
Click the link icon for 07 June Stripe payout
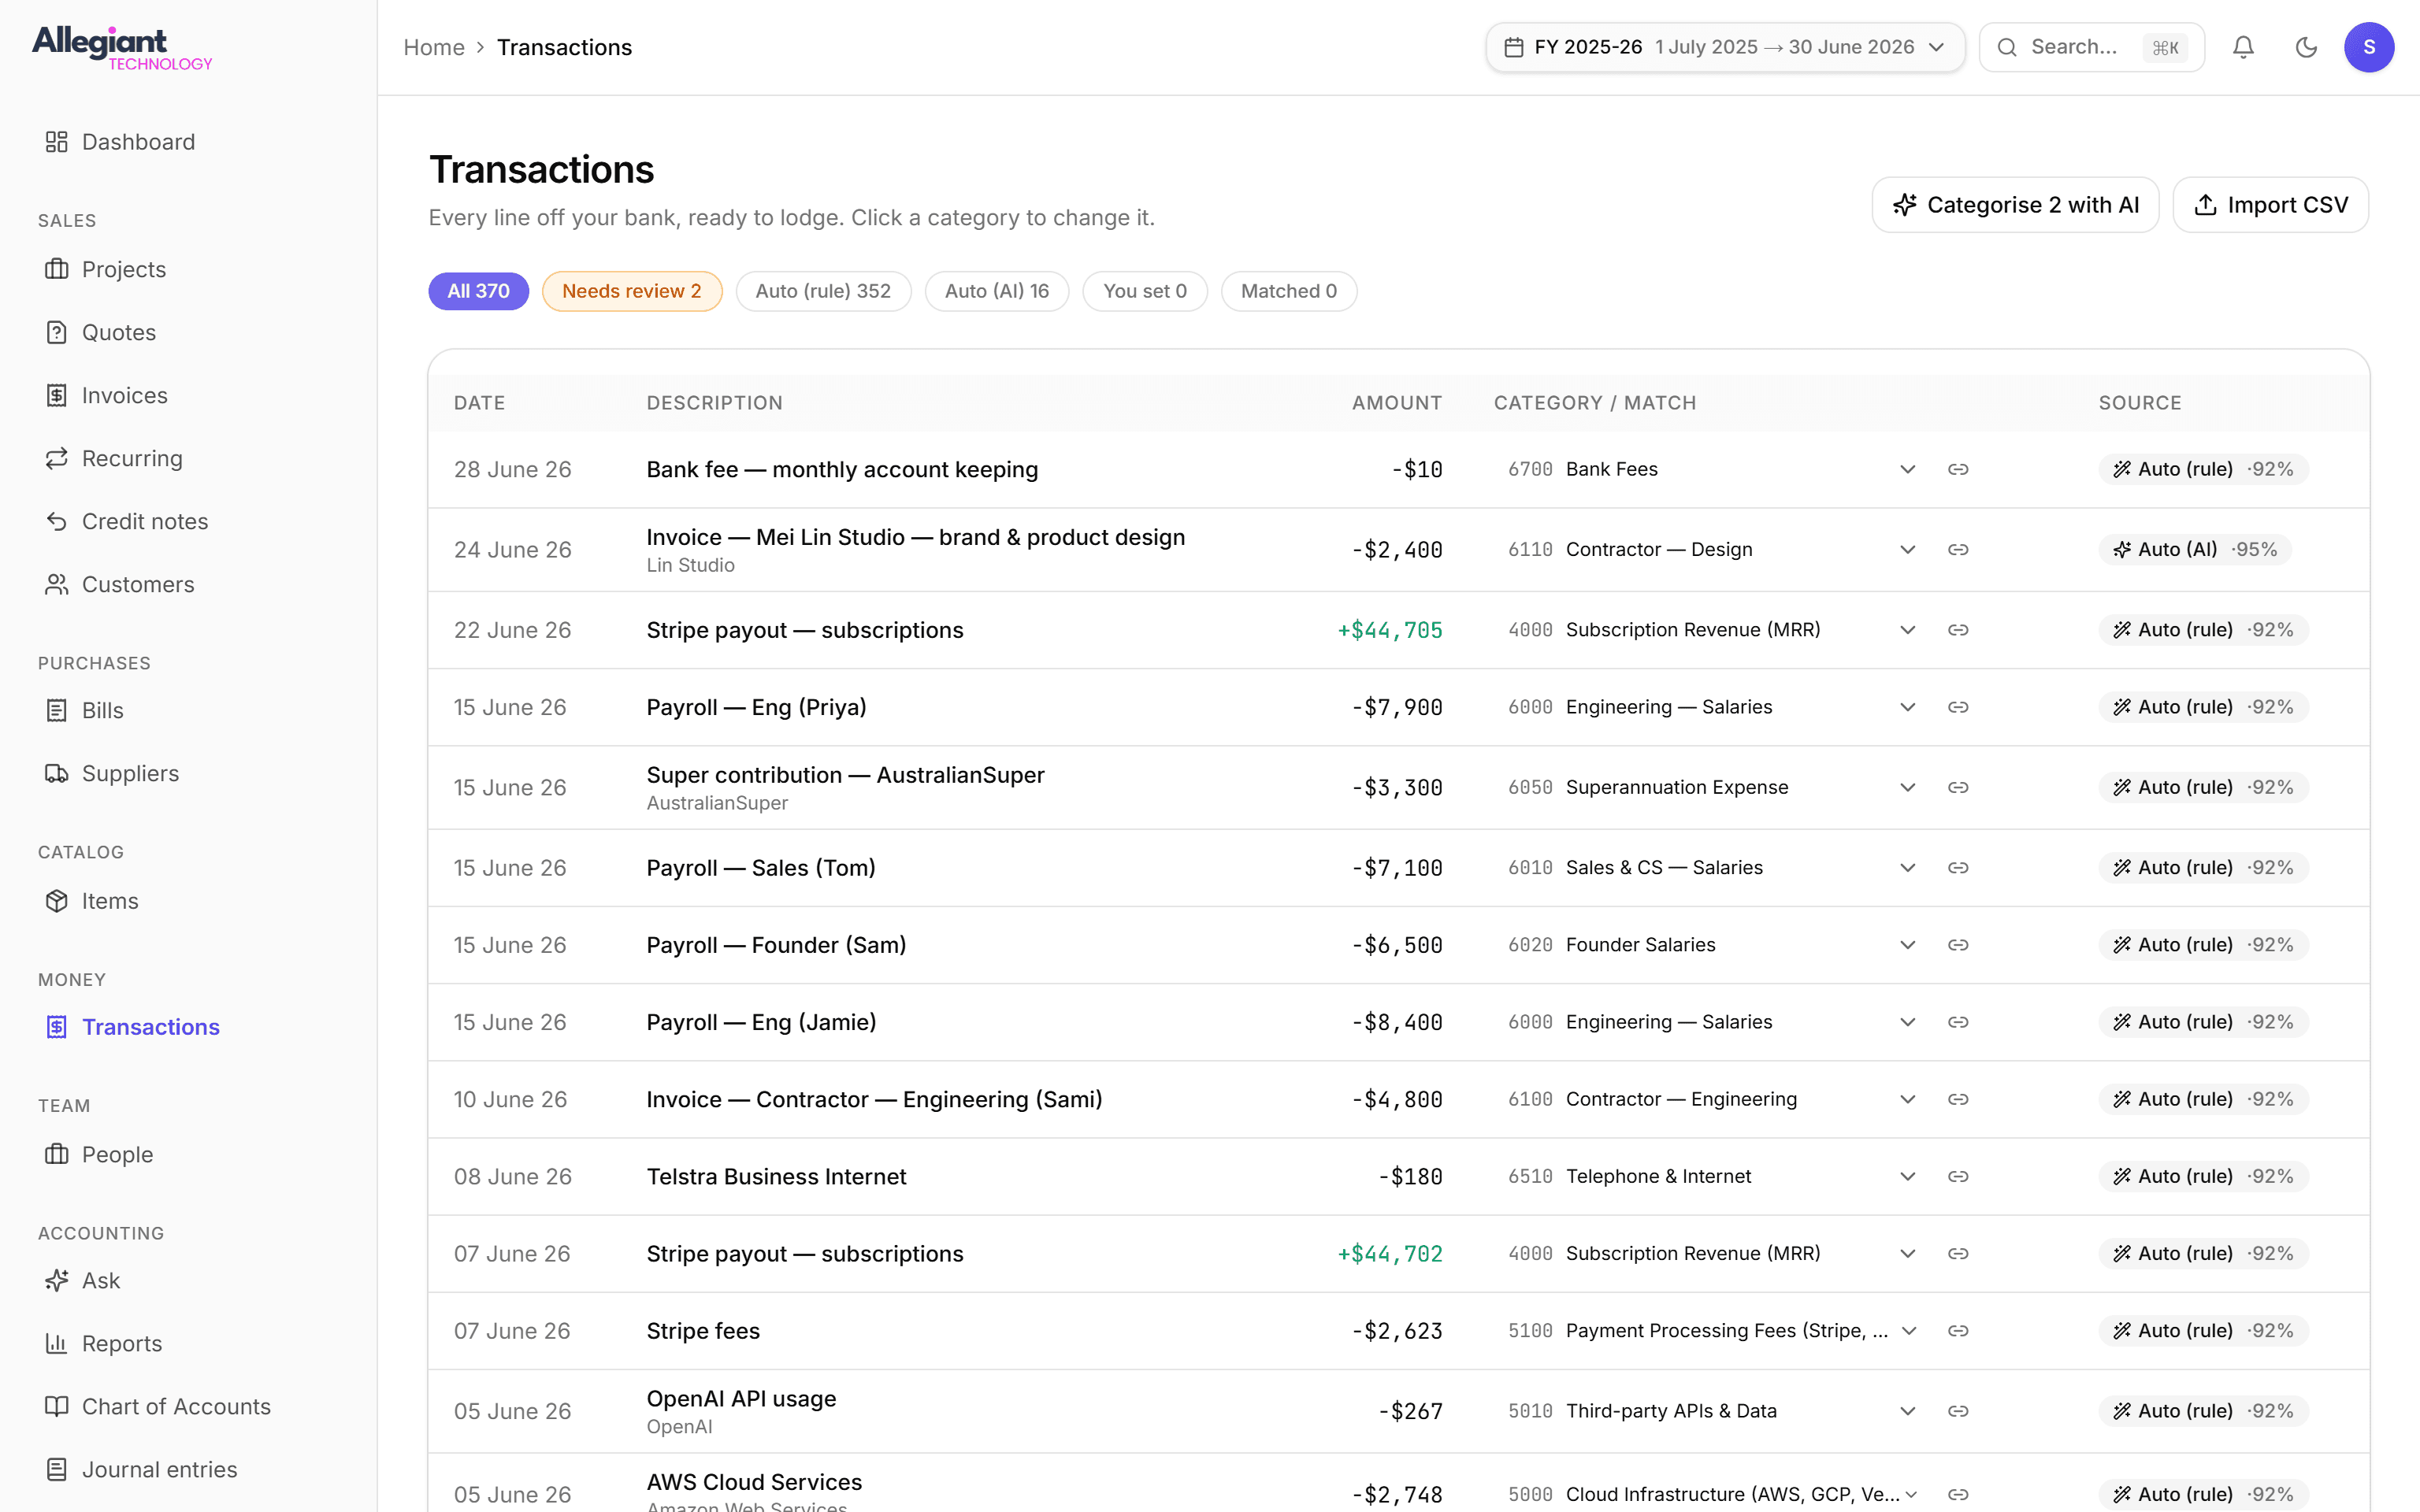point(1958,1253)
